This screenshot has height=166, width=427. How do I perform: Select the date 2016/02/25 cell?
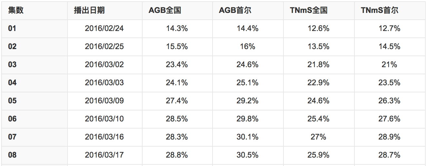coord(104,47)
